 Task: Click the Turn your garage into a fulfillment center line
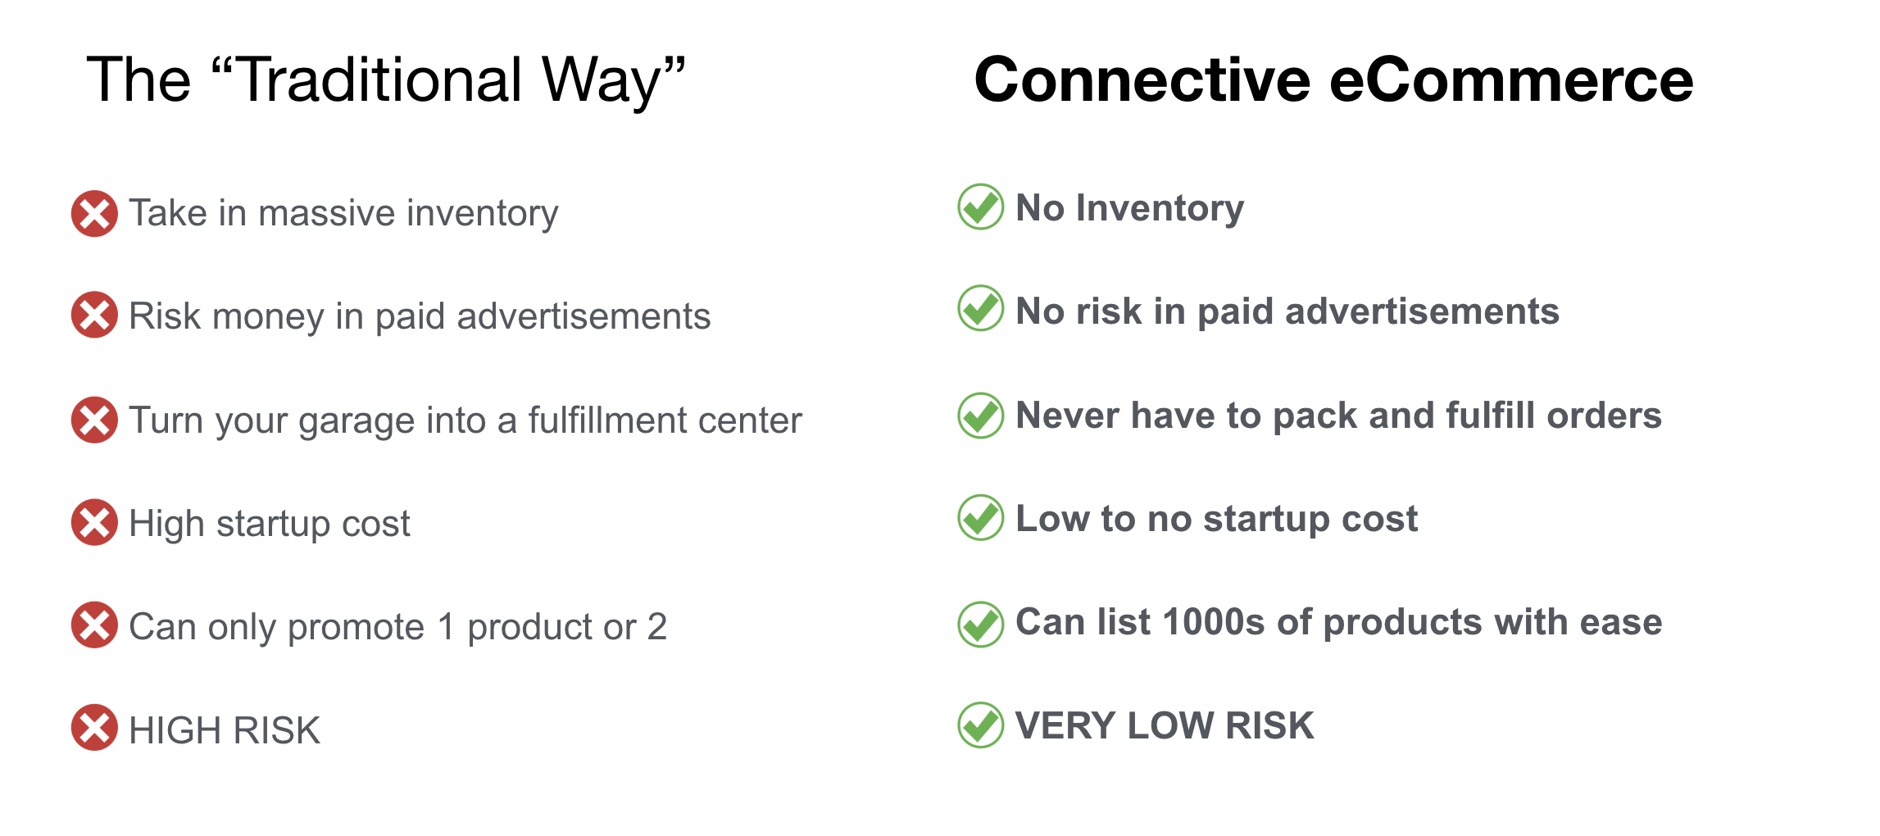pyautogui.click(x=465, y=421)
